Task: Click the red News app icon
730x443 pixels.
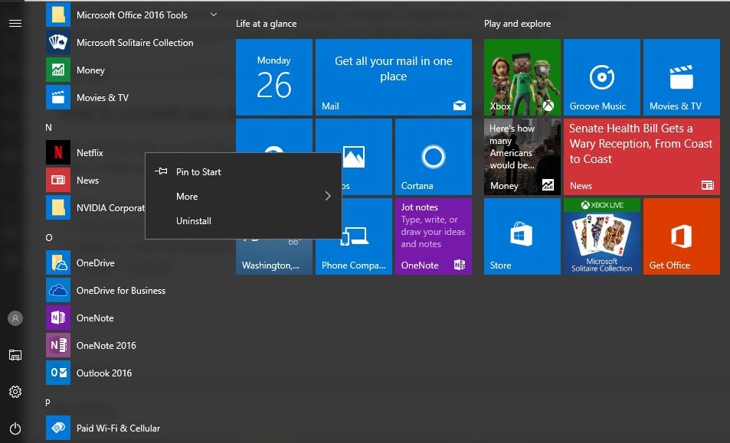Action: point(58,181)
